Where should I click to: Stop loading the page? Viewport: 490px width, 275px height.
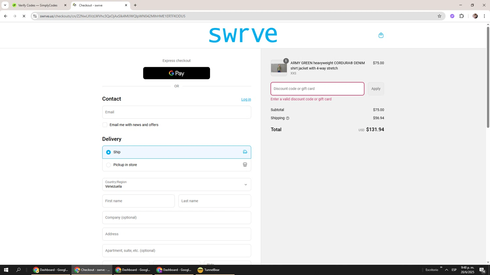tap(24, 16)
